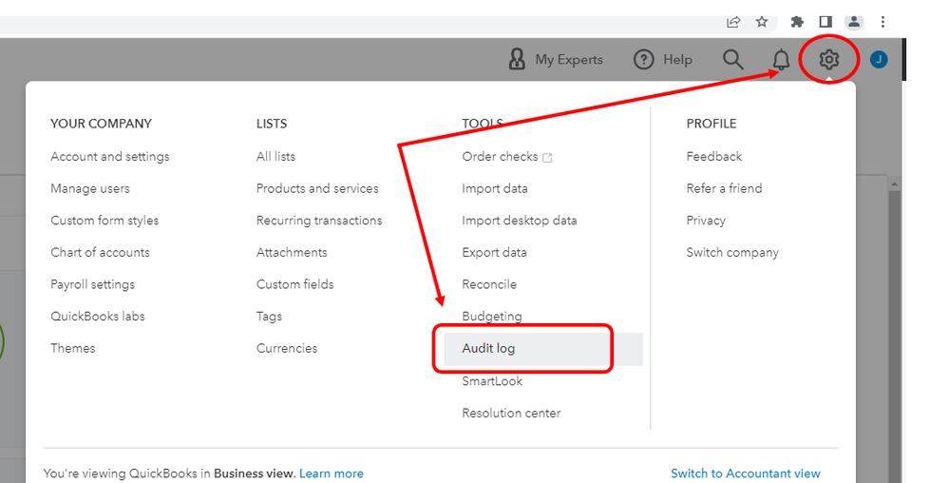Click the browser share page icon
Viewport: 949px width, 483px height.
click(x=733, y=22)
